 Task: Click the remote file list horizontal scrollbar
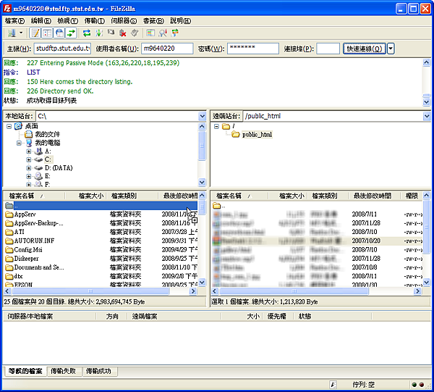pos(294,291)
